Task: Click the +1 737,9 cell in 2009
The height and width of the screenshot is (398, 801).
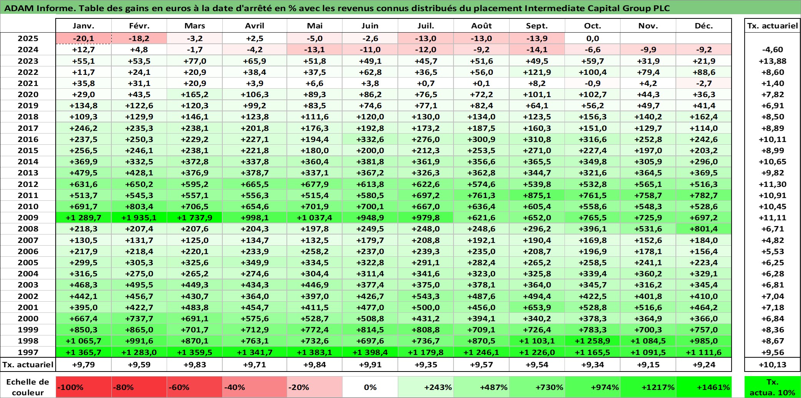Action: (x=195, y=218)
